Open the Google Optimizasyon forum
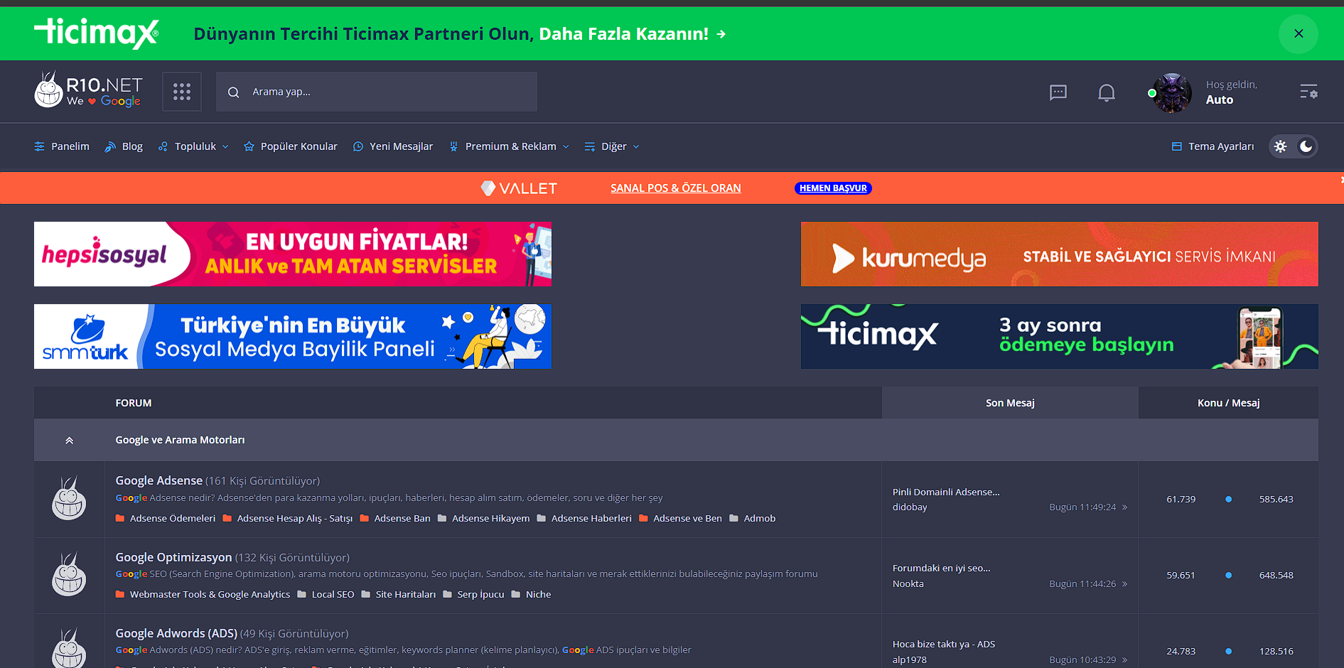Screen dimensions: 1344x668 point(174,558)
